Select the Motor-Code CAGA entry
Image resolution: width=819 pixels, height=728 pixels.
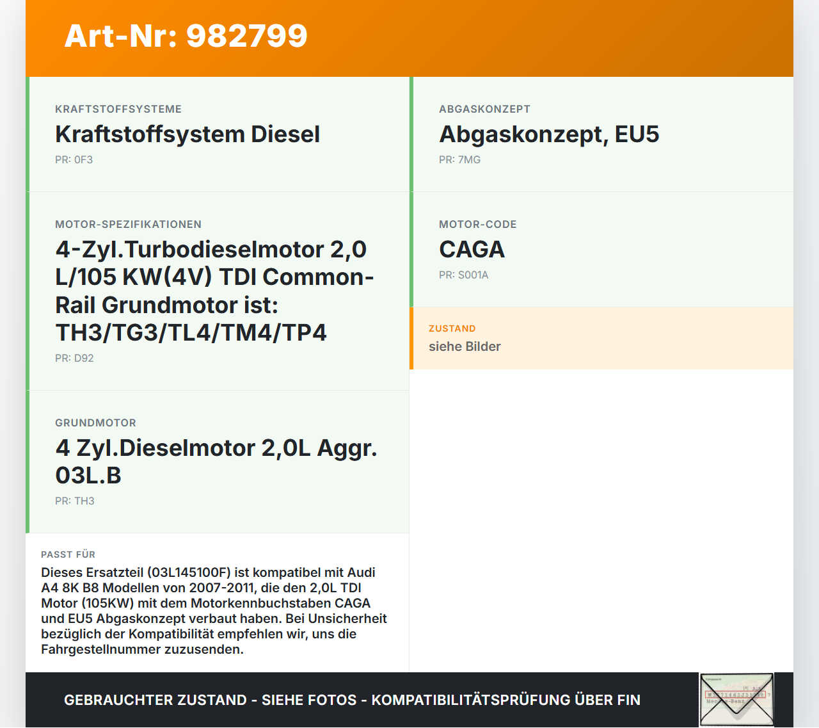pos(472,249)
